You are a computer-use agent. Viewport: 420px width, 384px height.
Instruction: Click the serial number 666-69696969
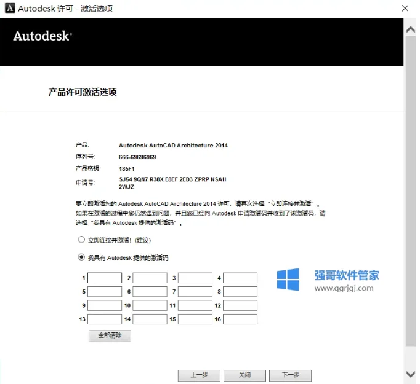point(137,157)
